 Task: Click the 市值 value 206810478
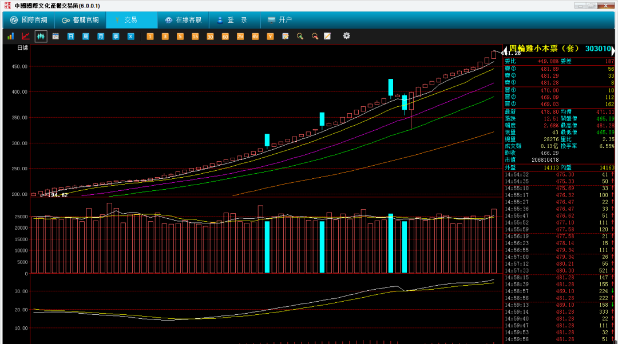click(545, 160)
